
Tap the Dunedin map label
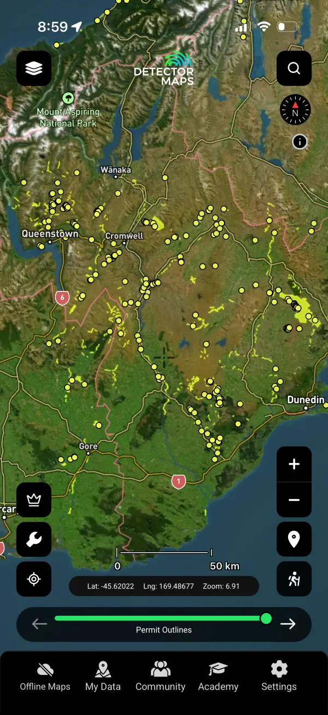306,400
